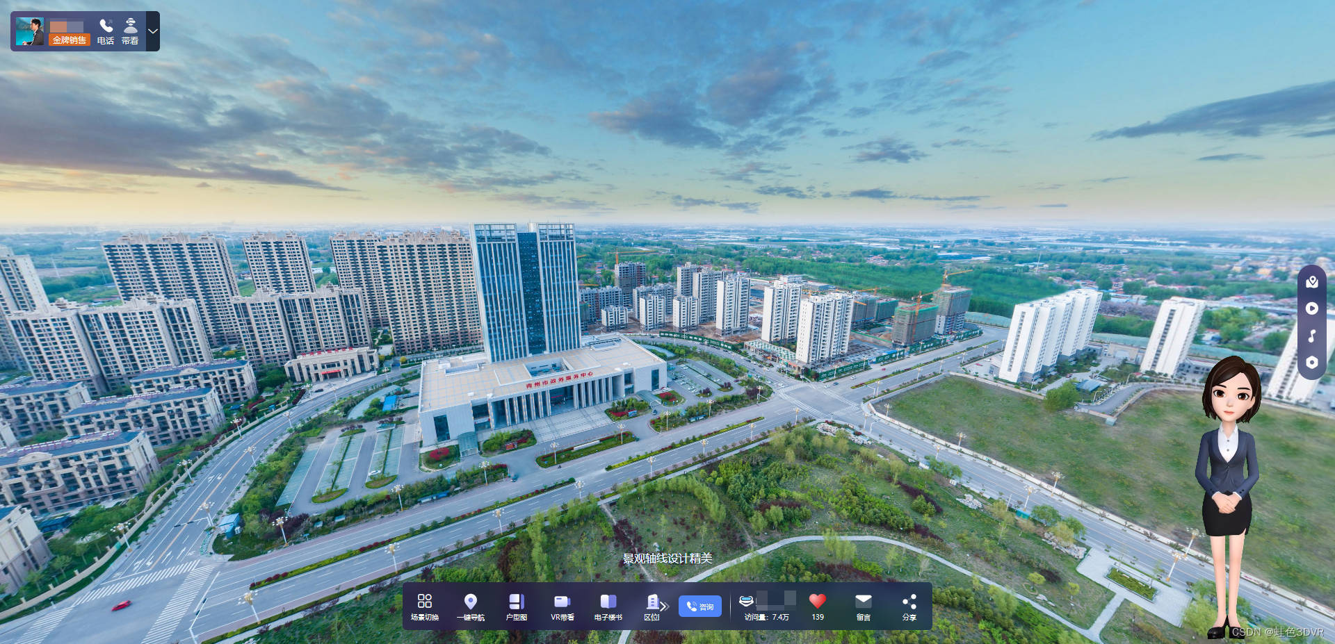Like the tour with the heart icon
The image size is (1335, 644).
(x=818, y=601)
